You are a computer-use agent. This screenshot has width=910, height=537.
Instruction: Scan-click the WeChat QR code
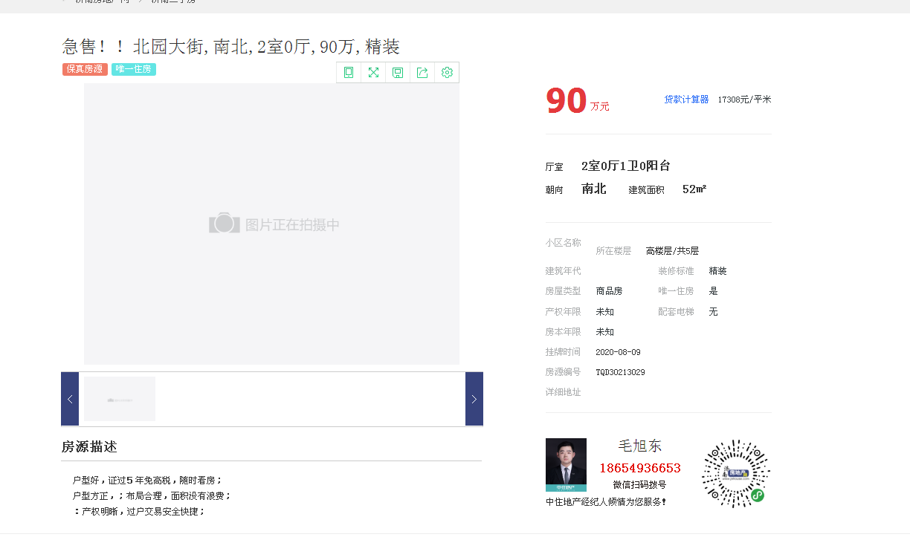pyautogui.click(x=735, y=471)
